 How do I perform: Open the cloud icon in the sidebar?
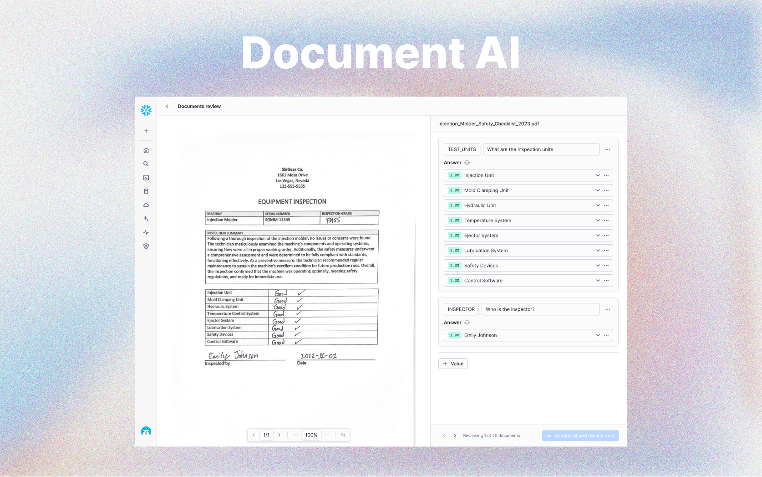click(146, 205)
